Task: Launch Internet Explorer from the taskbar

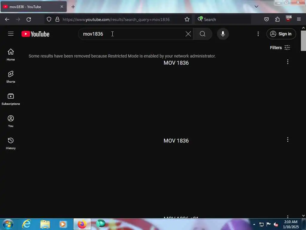Action: (x=26, y=224)
